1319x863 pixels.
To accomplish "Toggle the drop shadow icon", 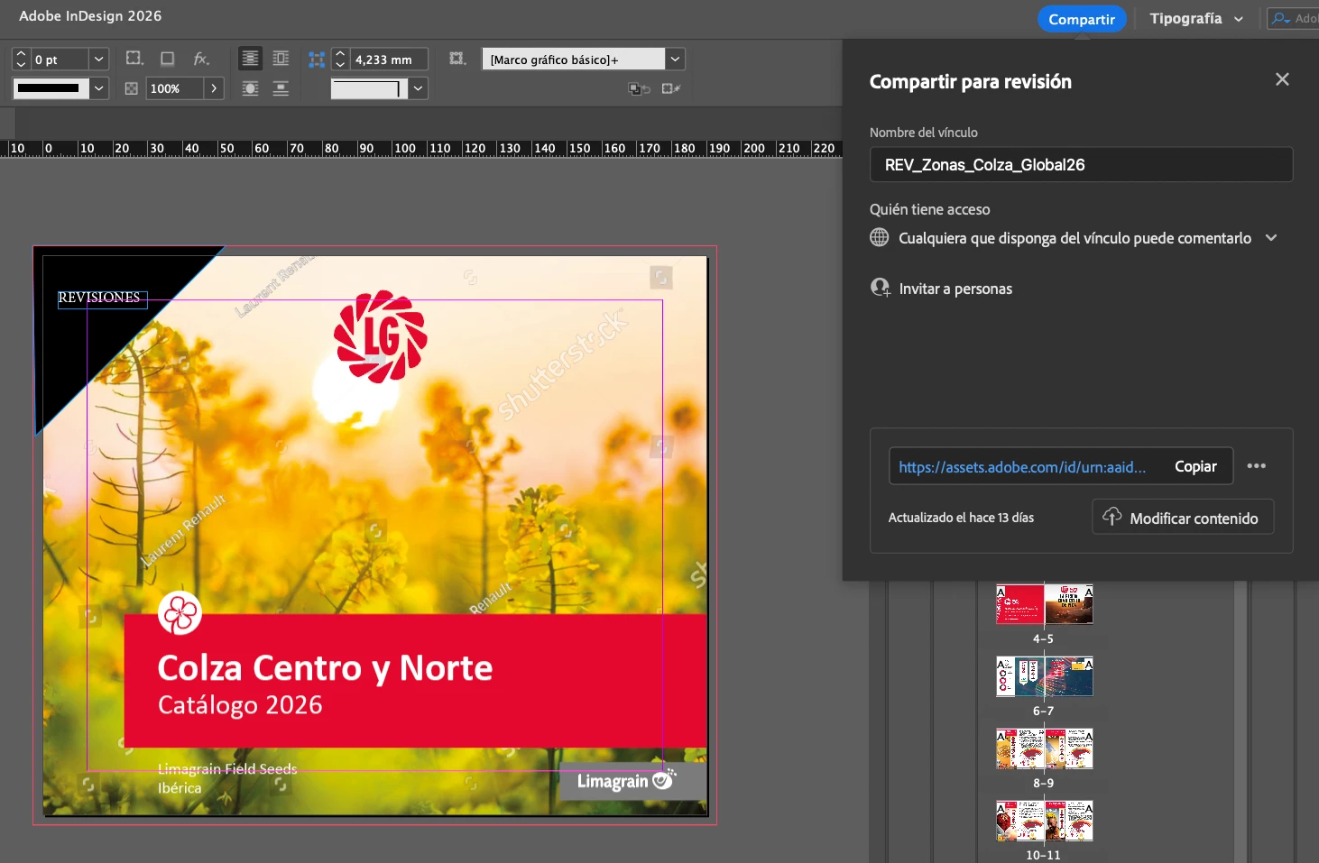I will coord(168,59).
